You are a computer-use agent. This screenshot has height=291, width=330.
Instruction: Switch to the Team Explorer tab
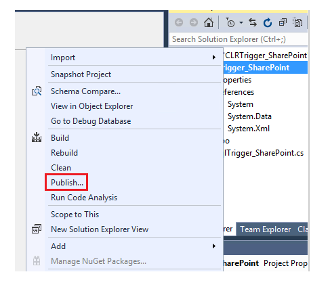(265, 229)
